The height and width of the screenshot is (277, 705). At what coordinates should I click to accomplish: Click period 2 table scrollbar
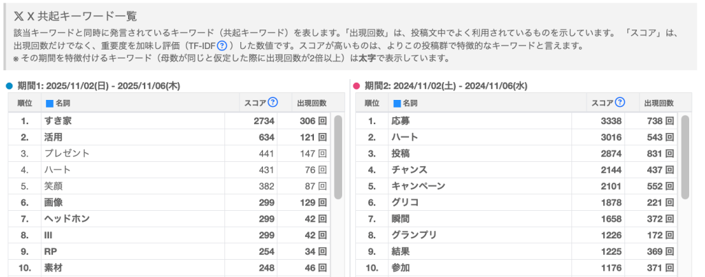tap(685, 158)
